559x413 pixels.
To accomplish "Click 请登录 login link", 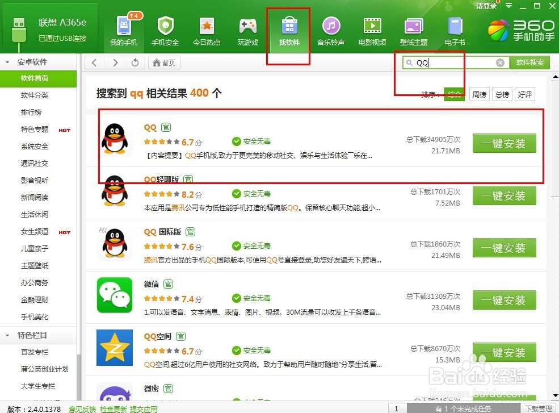I will (486, 6).
